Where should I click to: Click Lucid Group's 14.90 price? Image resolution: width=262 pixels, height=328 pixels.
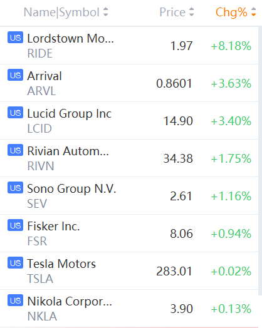(x=178, y=121)
